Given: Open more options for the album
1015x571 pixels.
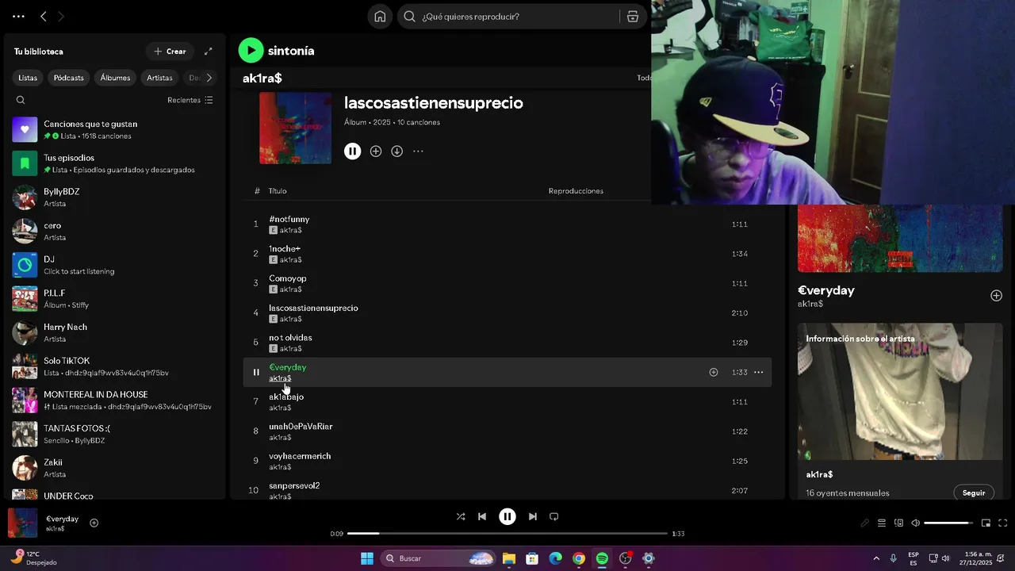Looking at the screenshot, I should [419, 151].
